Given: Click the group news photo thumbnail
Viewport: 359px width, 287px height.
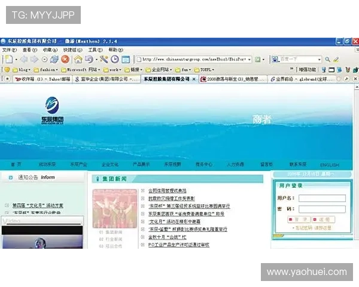Looking at the screenshot, I should point(115,209).
